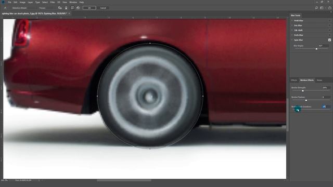This screenshot has height=187, width=333.
Task: Open the Filter menu
Action: (53, 2)
